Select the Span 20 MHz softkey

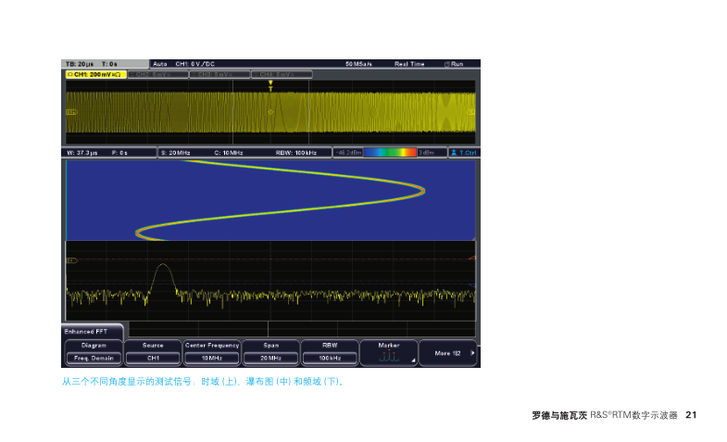[270, 352]
